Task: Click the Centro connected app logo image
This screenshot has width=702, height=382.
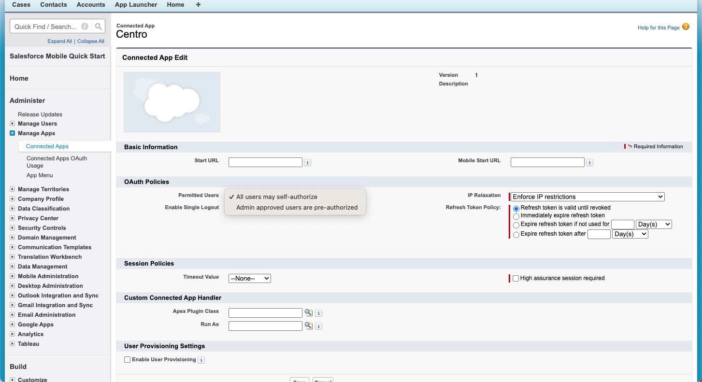Action: point(172,102)
